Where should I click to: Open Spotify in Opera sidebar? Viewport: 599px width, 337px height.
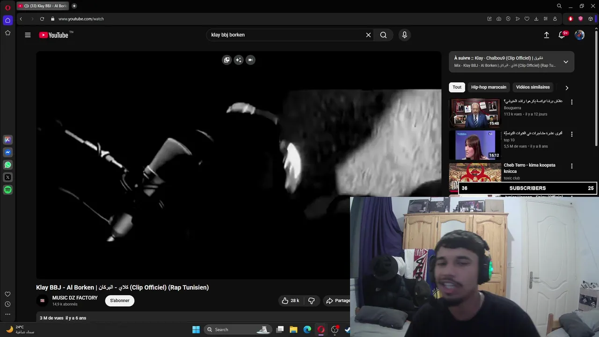coord(7,190)
